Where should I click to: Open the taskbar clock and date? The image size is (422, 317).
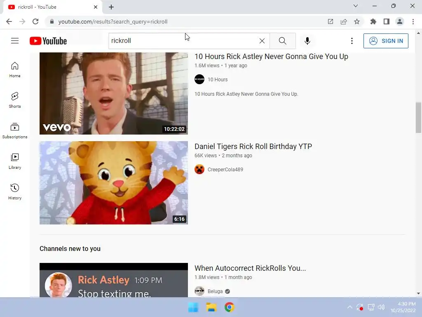pos(403,307)
